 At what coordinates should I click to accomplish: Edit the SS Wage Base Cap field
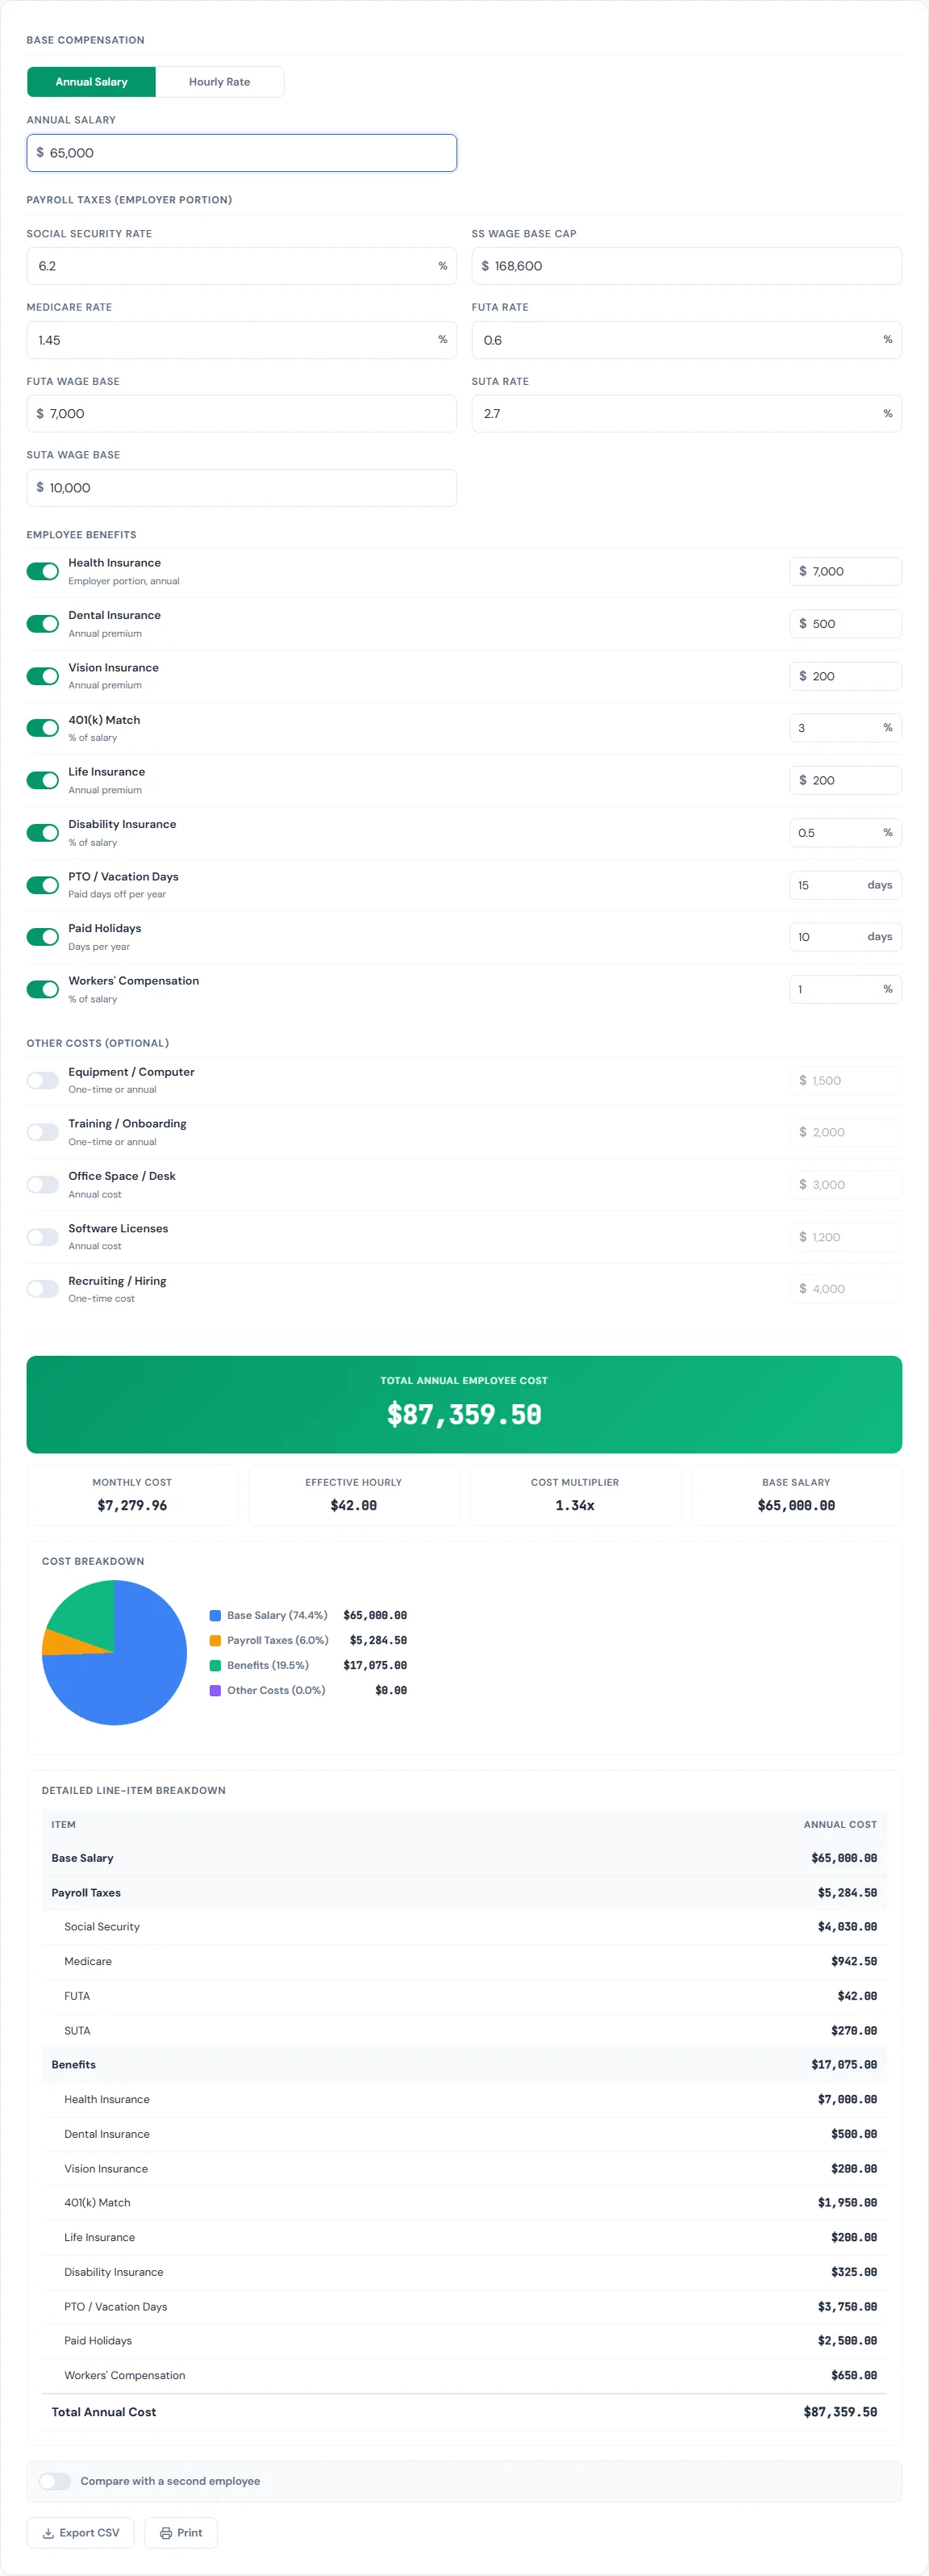coord(686,266)
